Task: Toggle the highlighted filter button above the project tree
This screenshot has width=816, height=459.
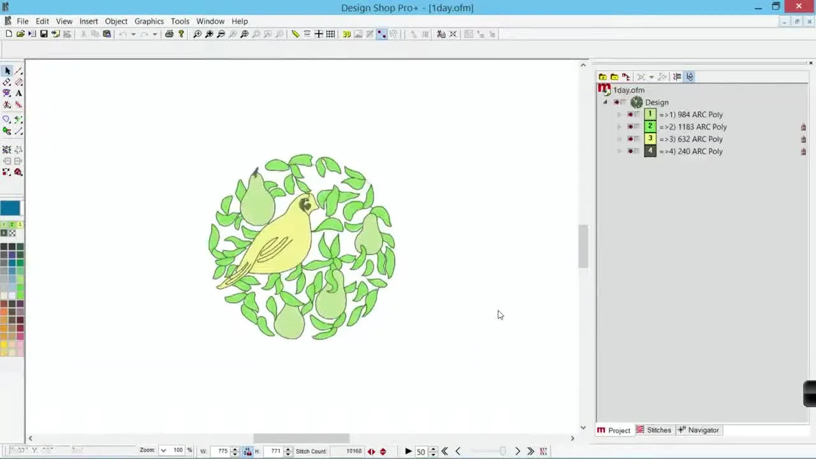Action: pyautogui.click(x=689, y=76)
